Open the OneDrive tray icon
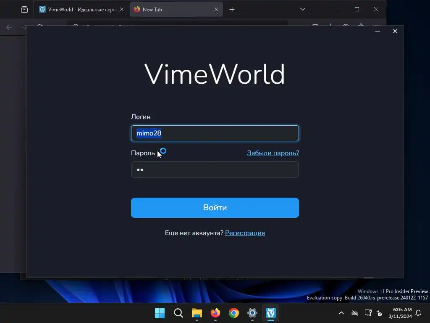430x323 pixels. pyautogui.click(x=355, y=313)
